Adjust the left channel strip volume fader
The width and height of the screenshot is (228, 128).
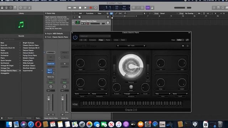(49, 98)
